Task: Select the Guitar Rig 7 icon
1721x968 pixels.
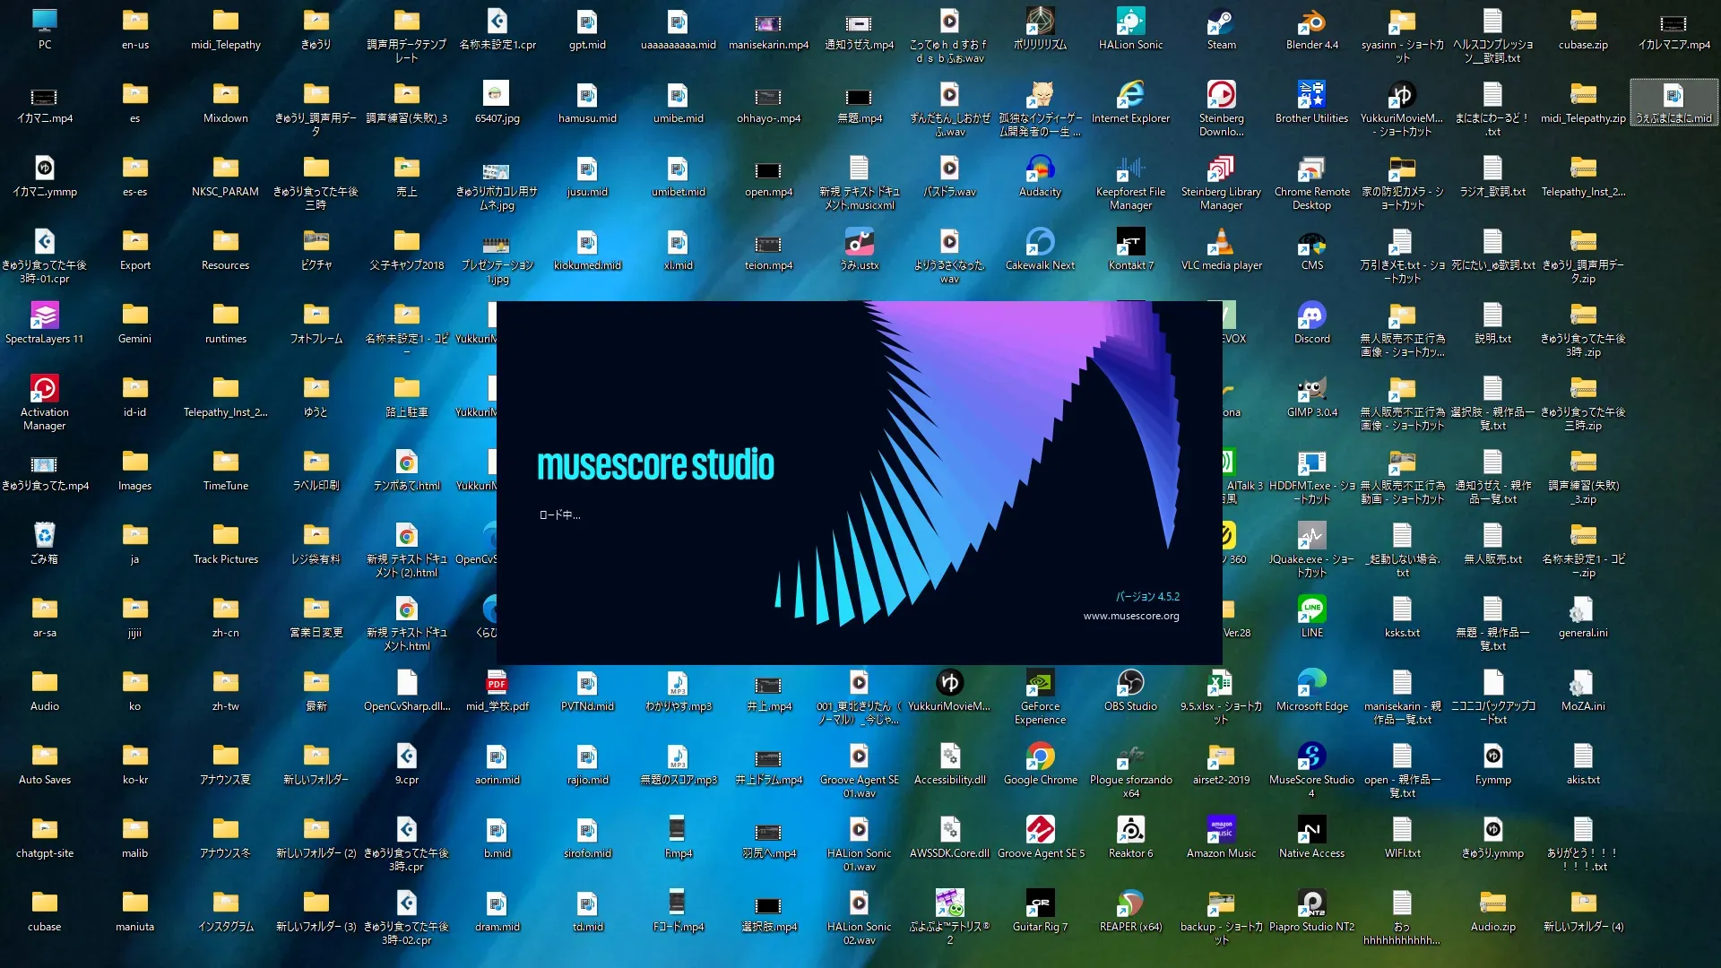Action: [x=1040, y=904]
